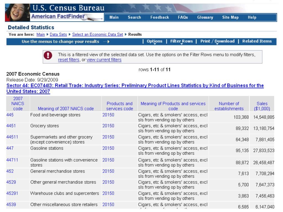Open the Help navigation item

pyautogui.click(x=252, y=17)
